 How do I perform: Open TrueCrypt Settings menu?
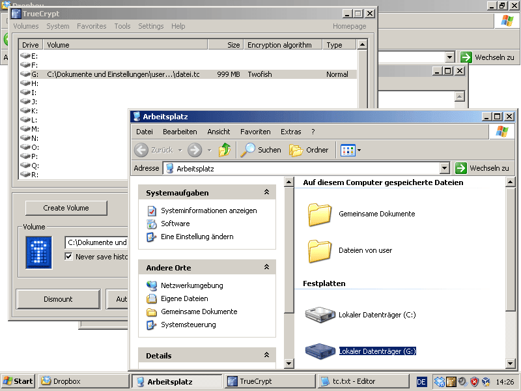151,26
